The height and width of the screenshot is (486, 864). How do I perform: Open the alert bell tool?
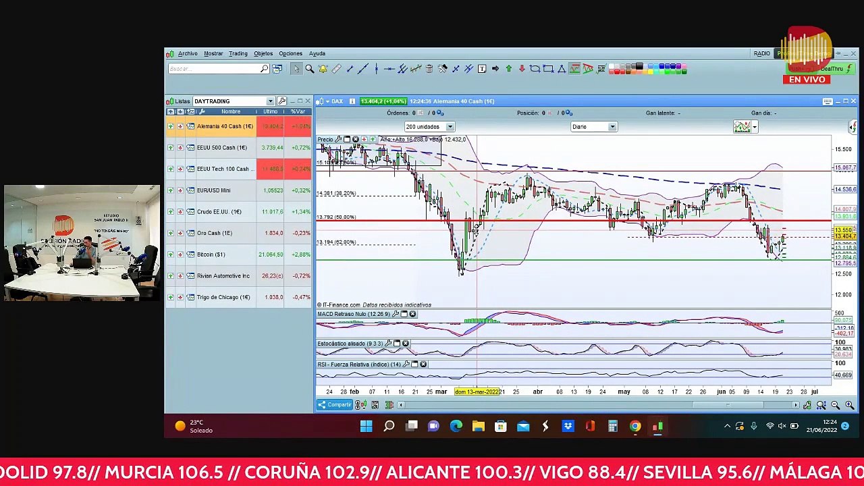point(323,69)
